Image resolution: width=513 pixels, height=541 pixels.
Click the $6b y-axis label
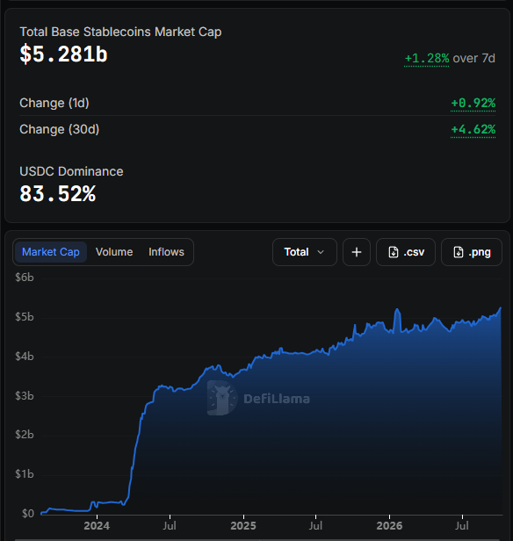[25, 277]
